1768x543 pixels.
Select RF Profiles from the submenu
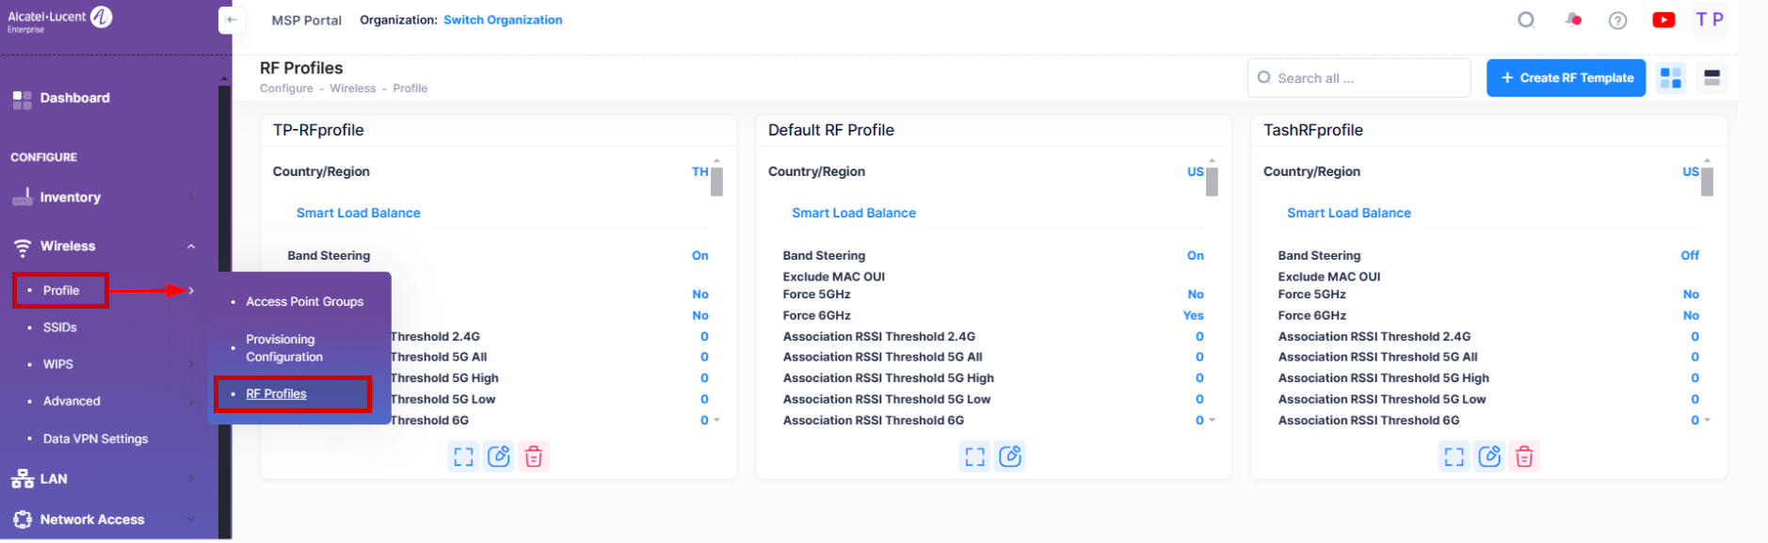click(x=276, y=394)
